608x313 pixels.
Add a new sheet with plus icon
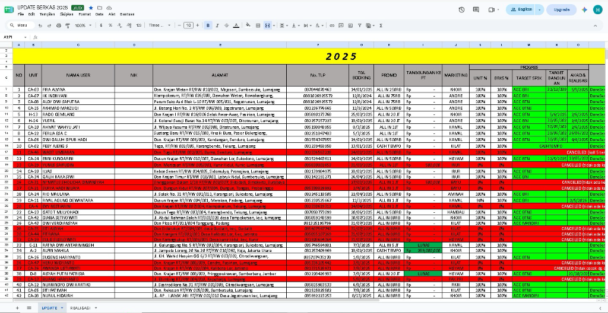(x=17, y=308)
